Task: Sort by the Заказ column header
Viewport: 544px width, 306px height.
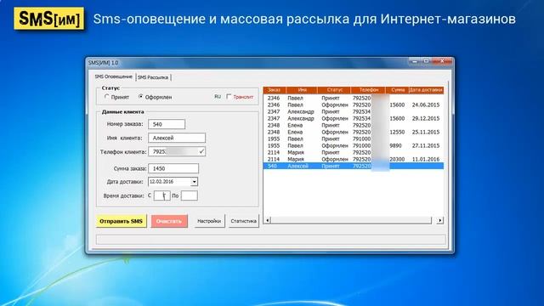Action: pos(275,90)
